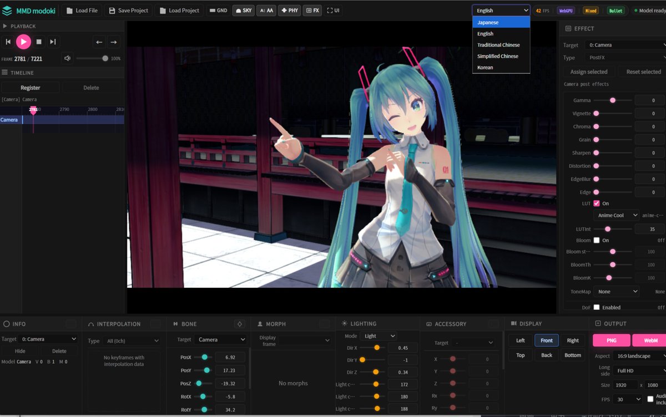Click the Bullet physics badge

point(615,11)
